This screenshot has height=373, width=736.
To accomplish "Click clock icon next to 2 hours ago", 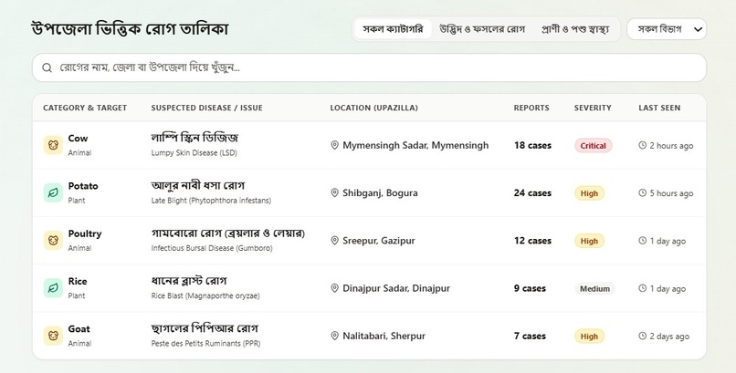I will tap(643, 145).
